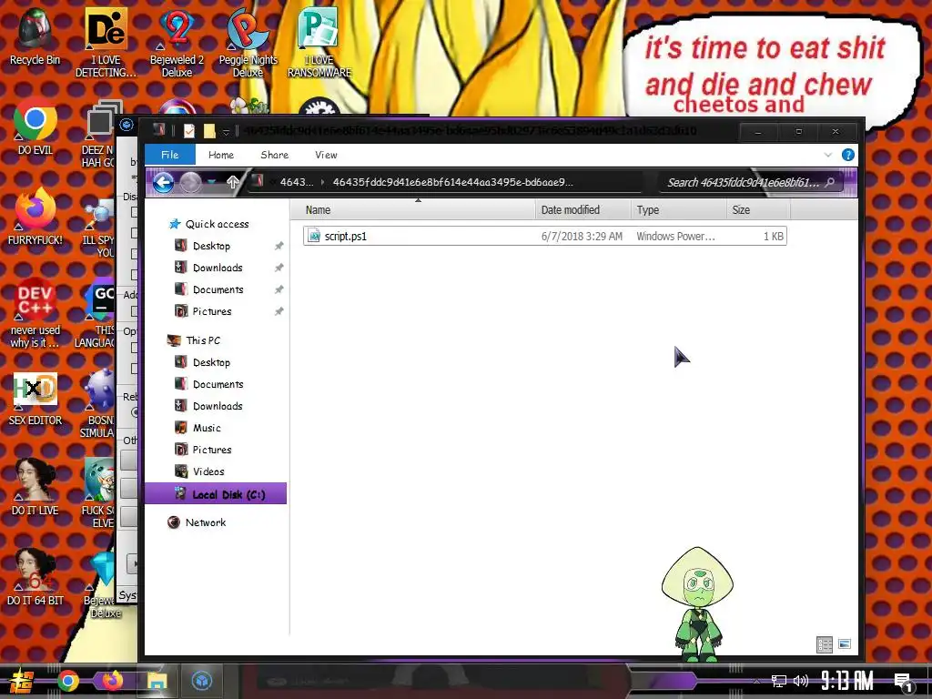
Task: Go up one folder level
Action: 232,182
